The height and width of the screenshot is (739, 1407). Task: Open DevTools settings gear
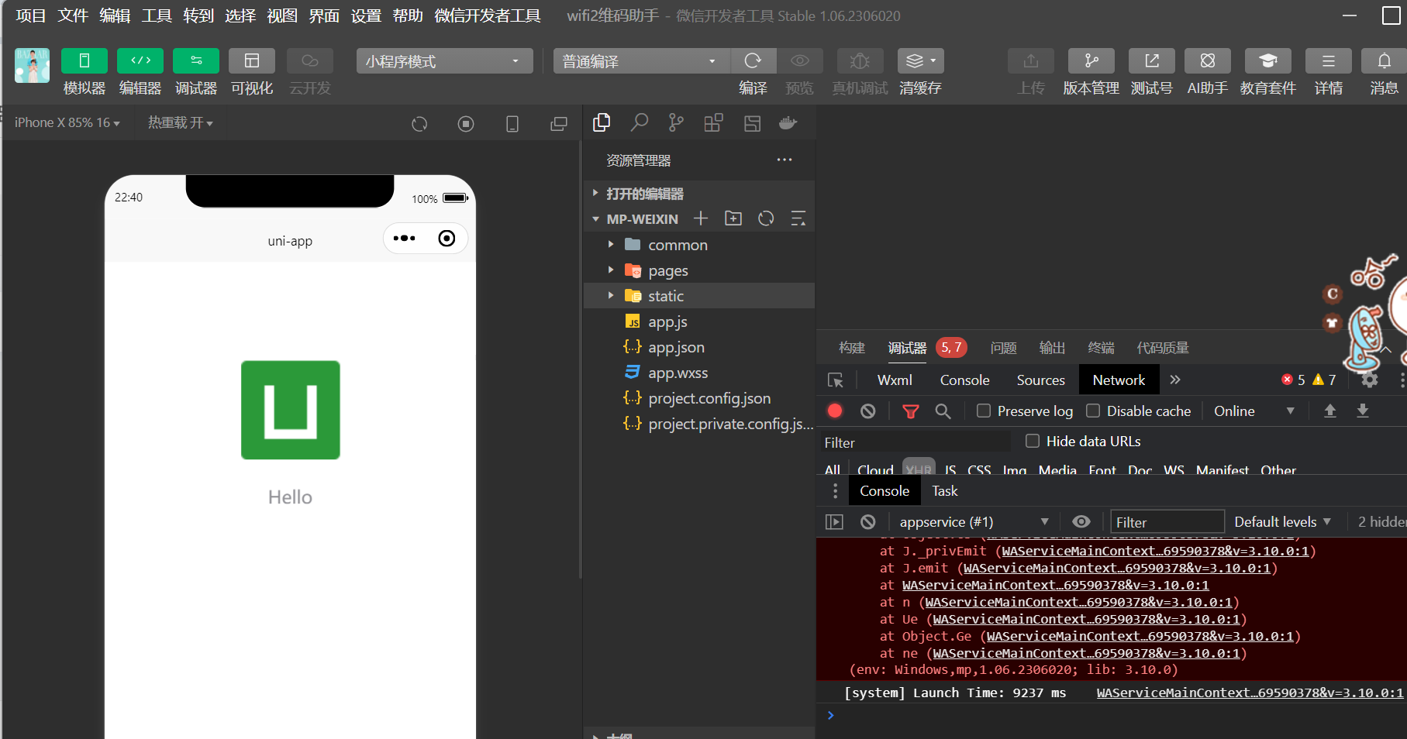(x=1370, y=380)
